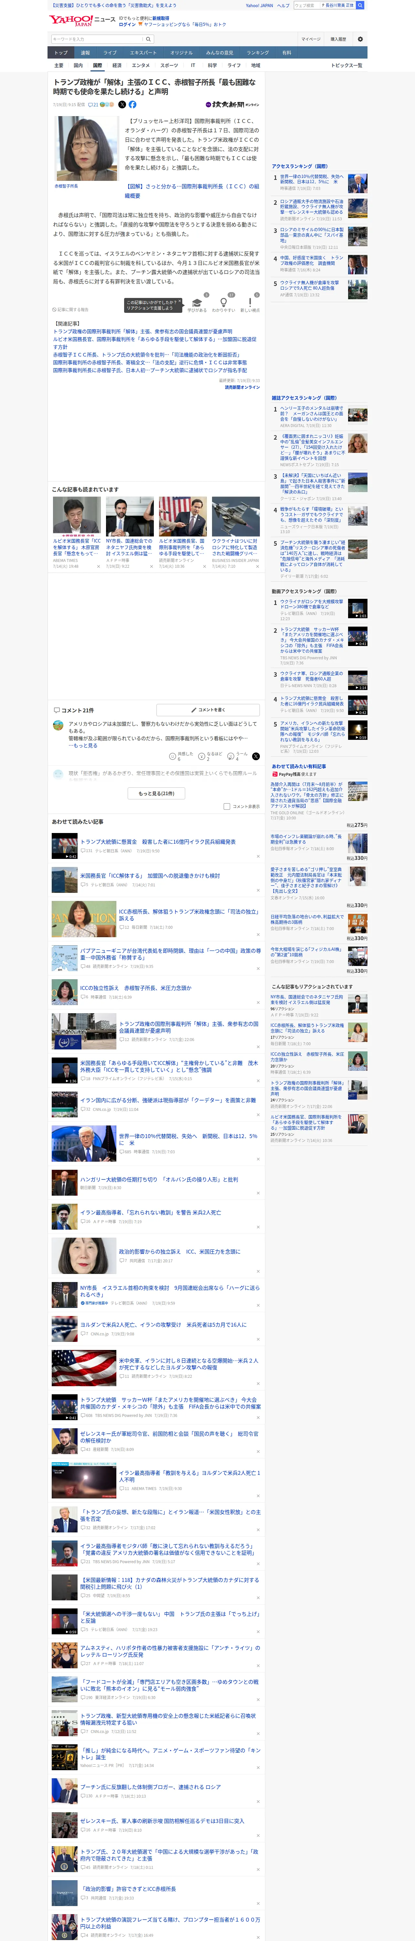The height and width of the screenshot is (1941, 415).
Task: Click the search magnifier beside the keyword box
Action: pos(148,39)
